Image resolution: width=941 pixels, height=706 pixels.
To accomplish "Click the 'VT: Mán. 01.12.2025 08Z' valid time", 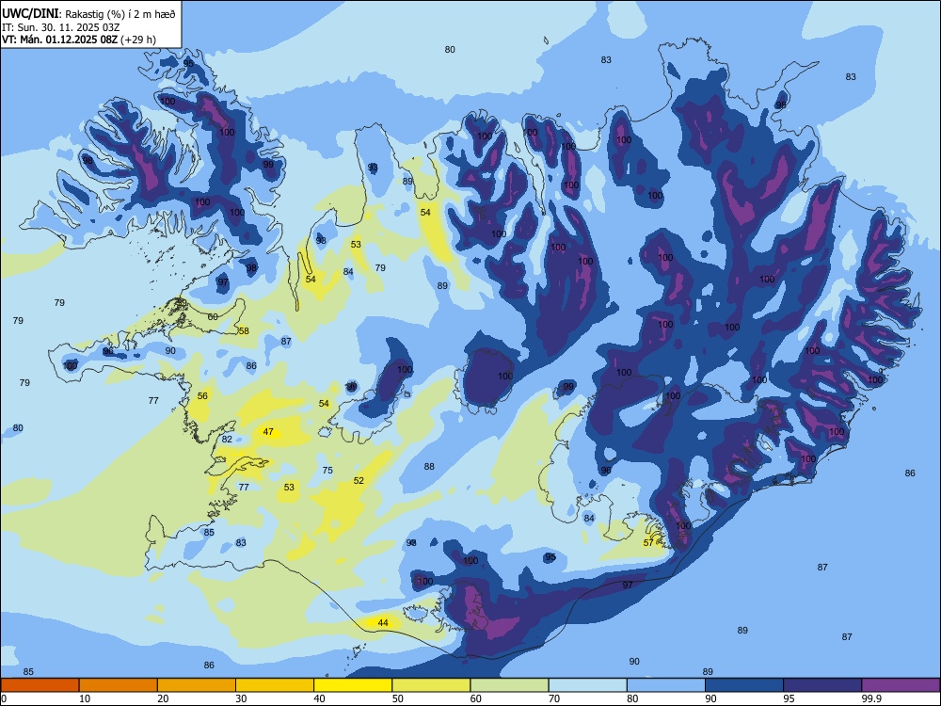I will click(60, 40).
